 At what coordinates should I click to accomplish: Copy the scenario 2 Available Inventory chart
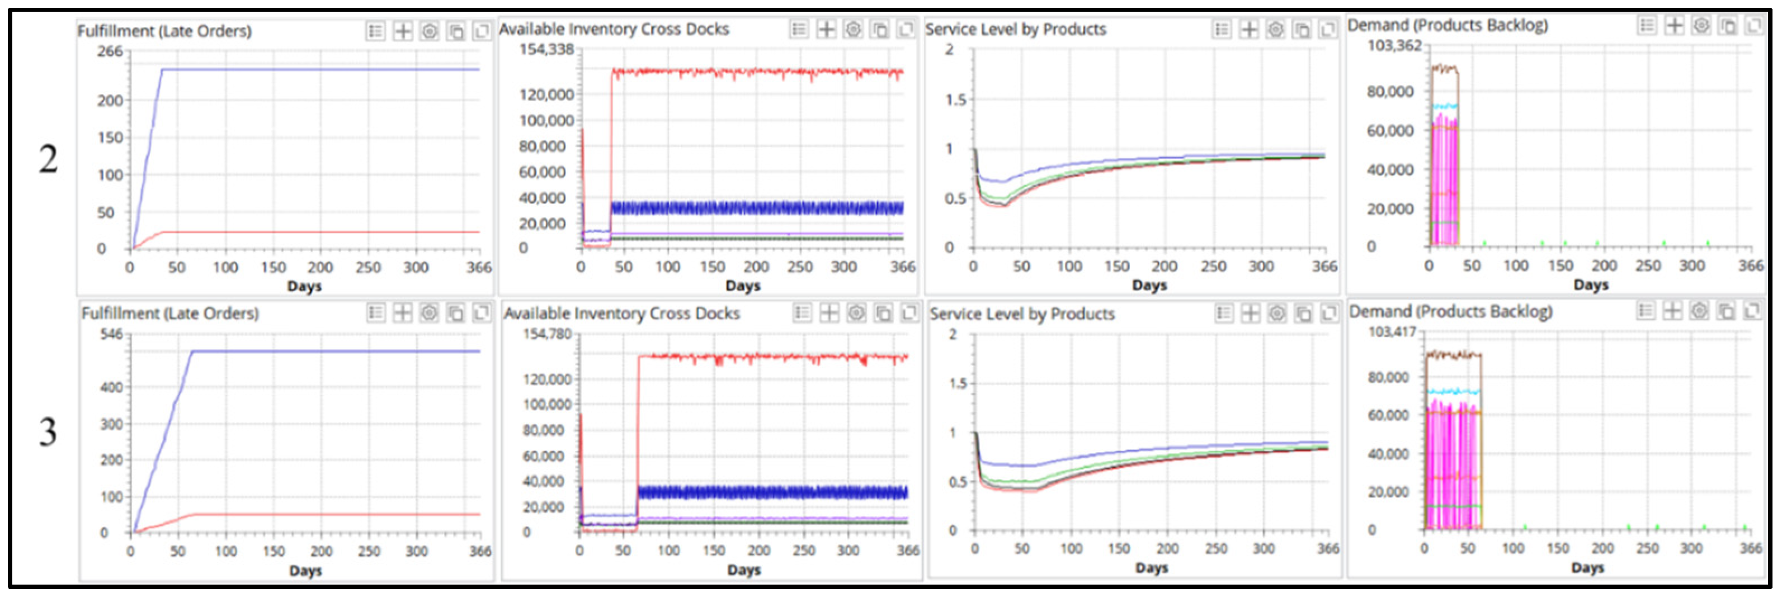[880, 29]
